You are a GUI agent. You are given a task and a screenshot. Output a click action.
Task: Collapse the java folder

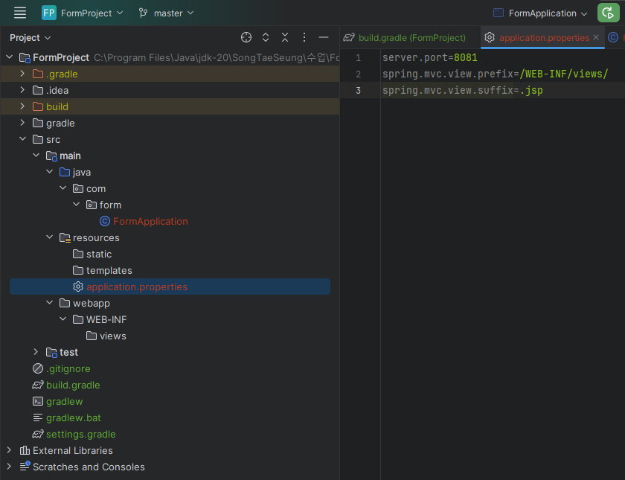pyautogui.click(x=49, y=171)
